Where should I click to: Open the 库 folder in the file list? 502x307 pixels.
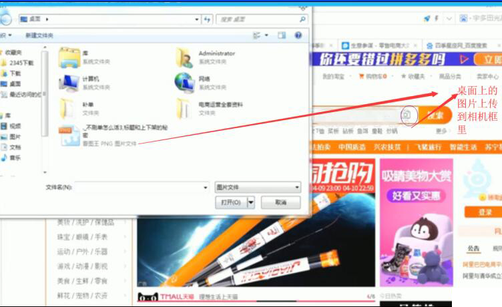click(85, 57)
